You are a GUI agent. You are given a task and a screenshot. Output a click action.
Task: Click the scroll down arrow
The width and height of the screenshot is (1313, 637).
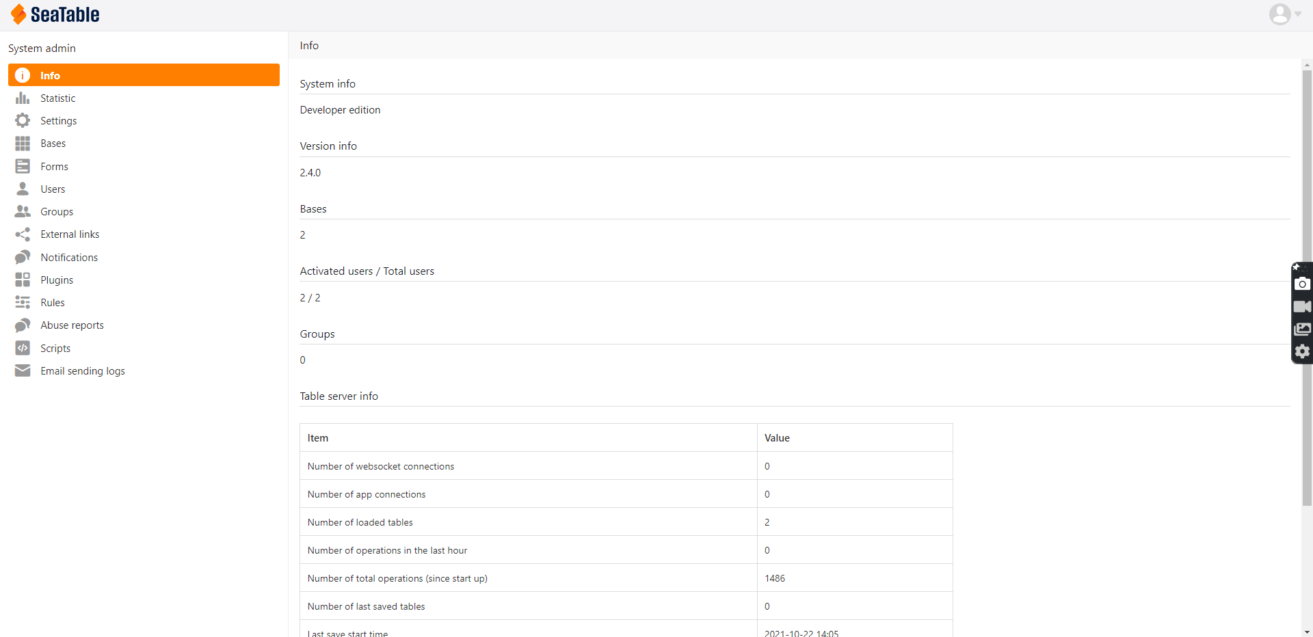(1307, 632)
